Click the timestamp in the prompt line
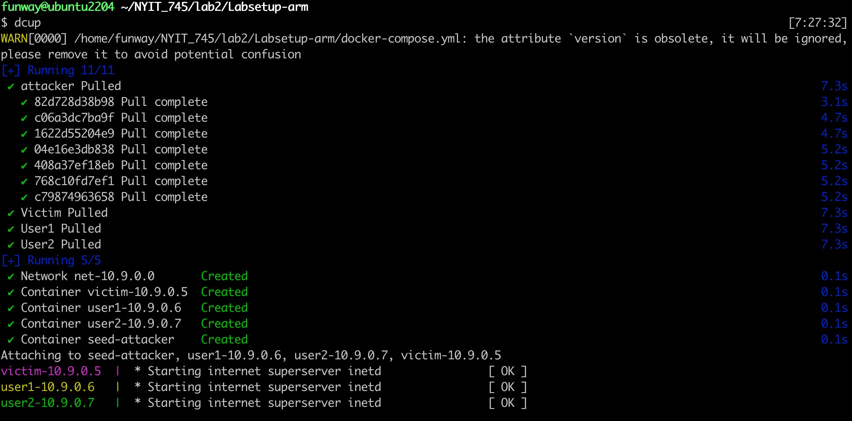The height and width of the screenshot is (421, 852). coord(817,23)
